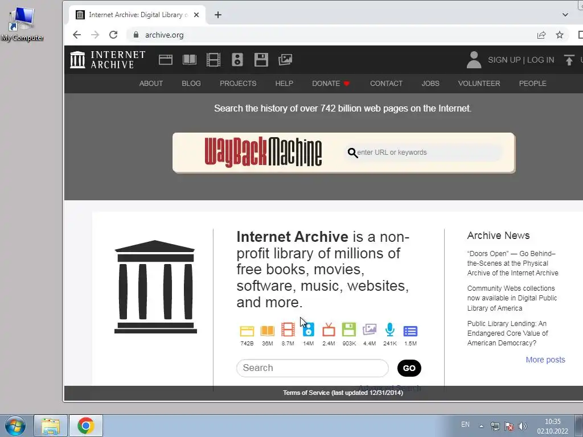Screen dimensions: 583x437
Task: Click the upload arrow icon
Action: (x=569, y=60)
